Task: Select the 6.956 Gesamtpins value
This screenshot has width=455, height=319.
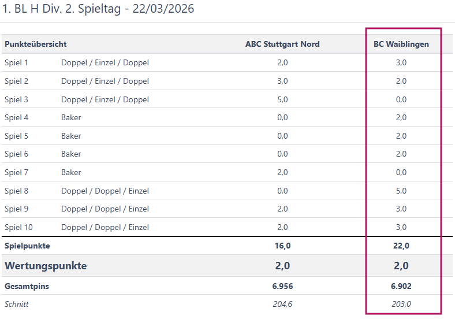Action: 282,286
